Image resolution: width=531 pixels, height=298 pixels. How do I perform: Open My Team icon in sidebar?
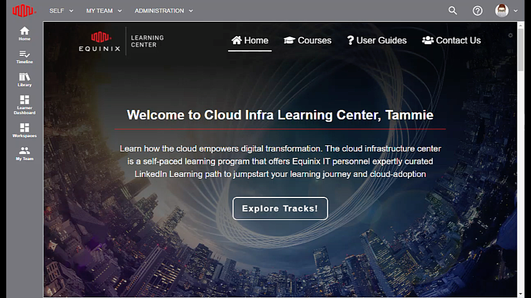[24, 153]
